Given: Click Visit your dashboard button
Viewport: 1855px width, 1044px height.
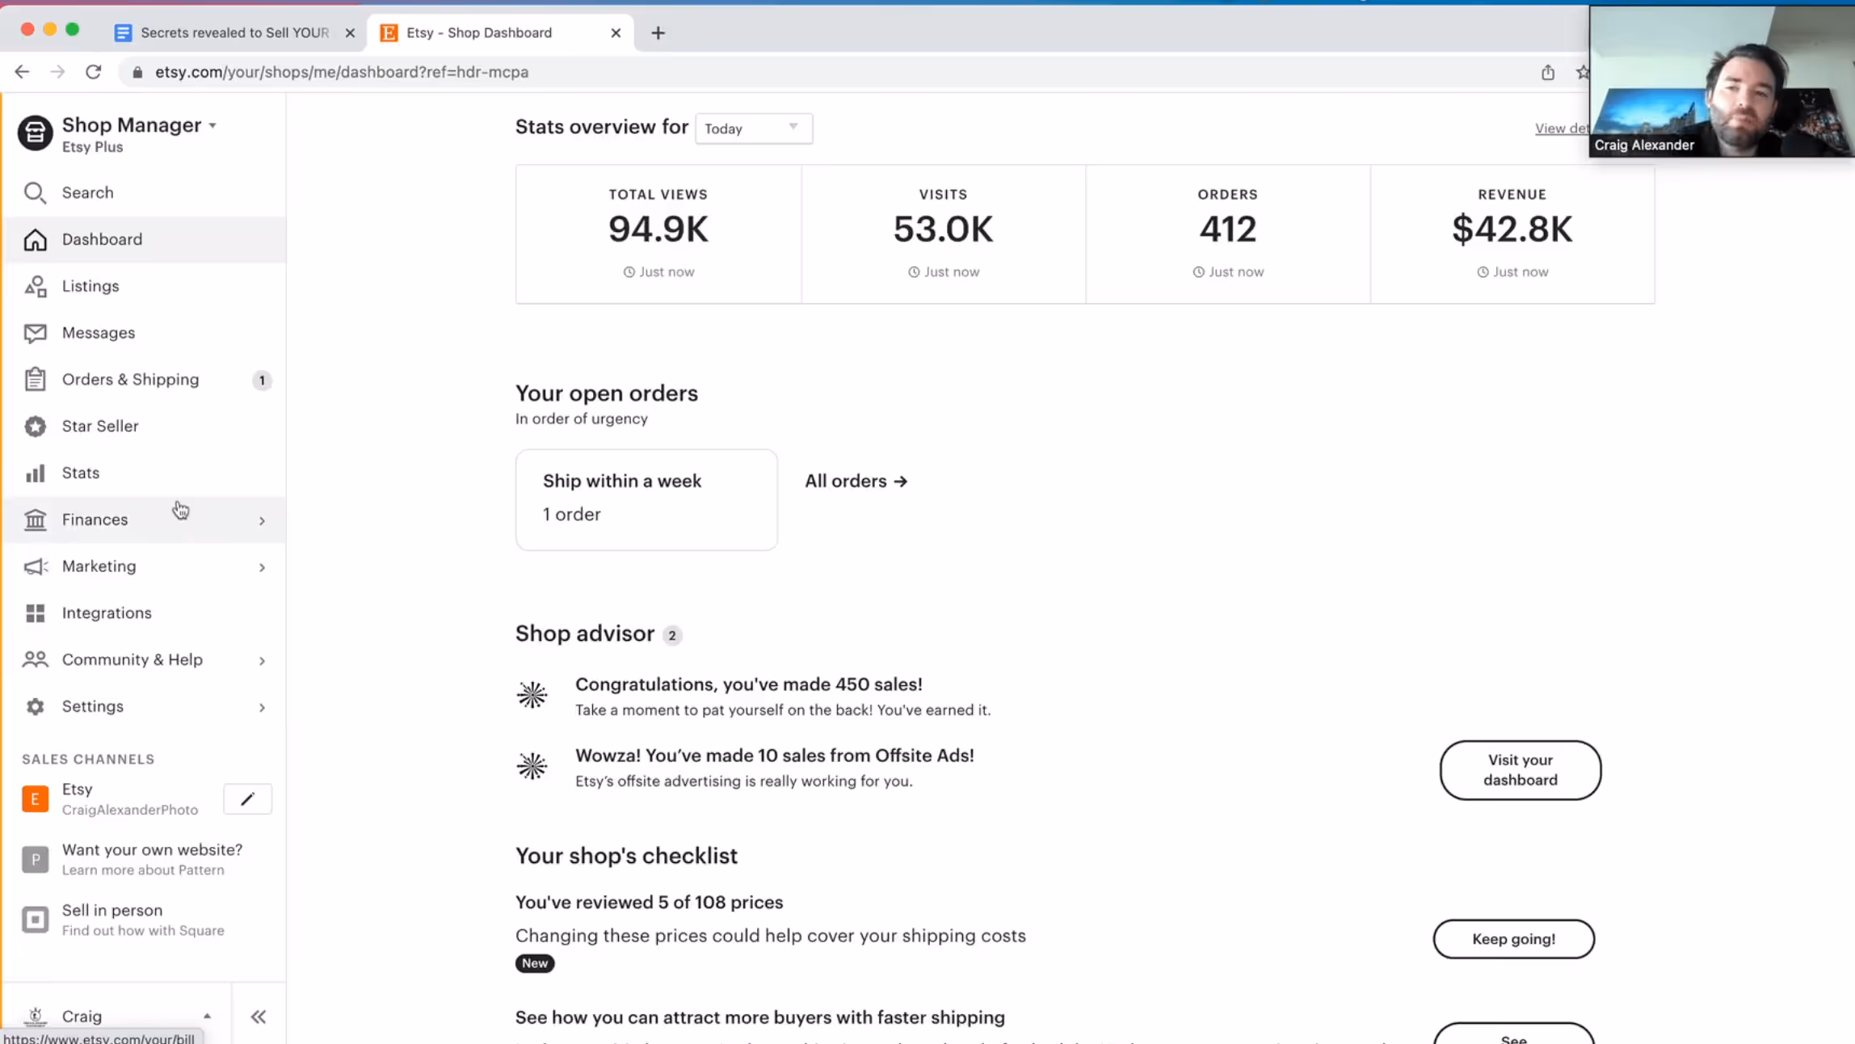Looking at the screenshot, I should (1519, 770).
